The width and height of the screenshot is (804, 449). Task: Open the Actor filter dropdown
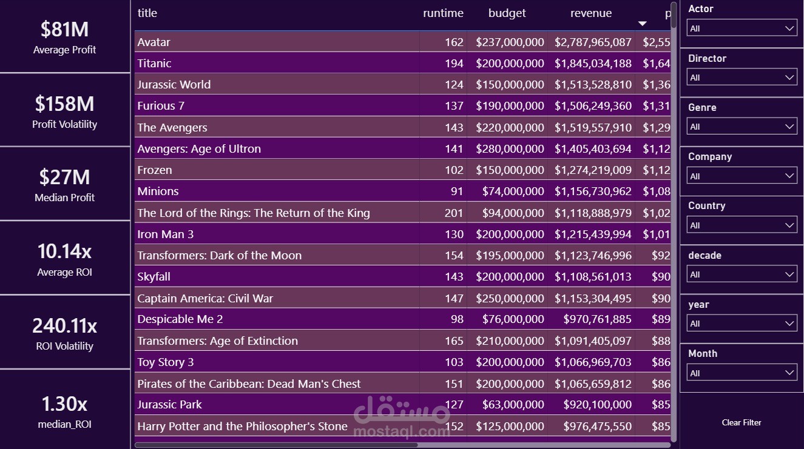click(x=742, y=28)
